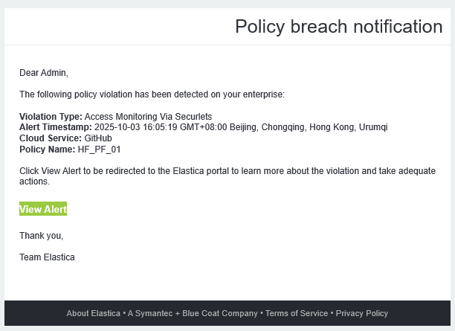The width and height of the screenshot is (455, 331).
Task: Click the Alert Timestamp label
Action: tap(55, 127)
